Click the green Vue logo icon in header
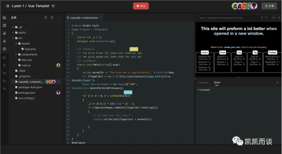The width and height of the screenshot is (282, 154). [x=53, y=6]
